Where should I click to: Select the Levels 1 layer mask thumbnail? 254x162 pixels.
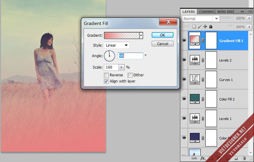point(211,118)
